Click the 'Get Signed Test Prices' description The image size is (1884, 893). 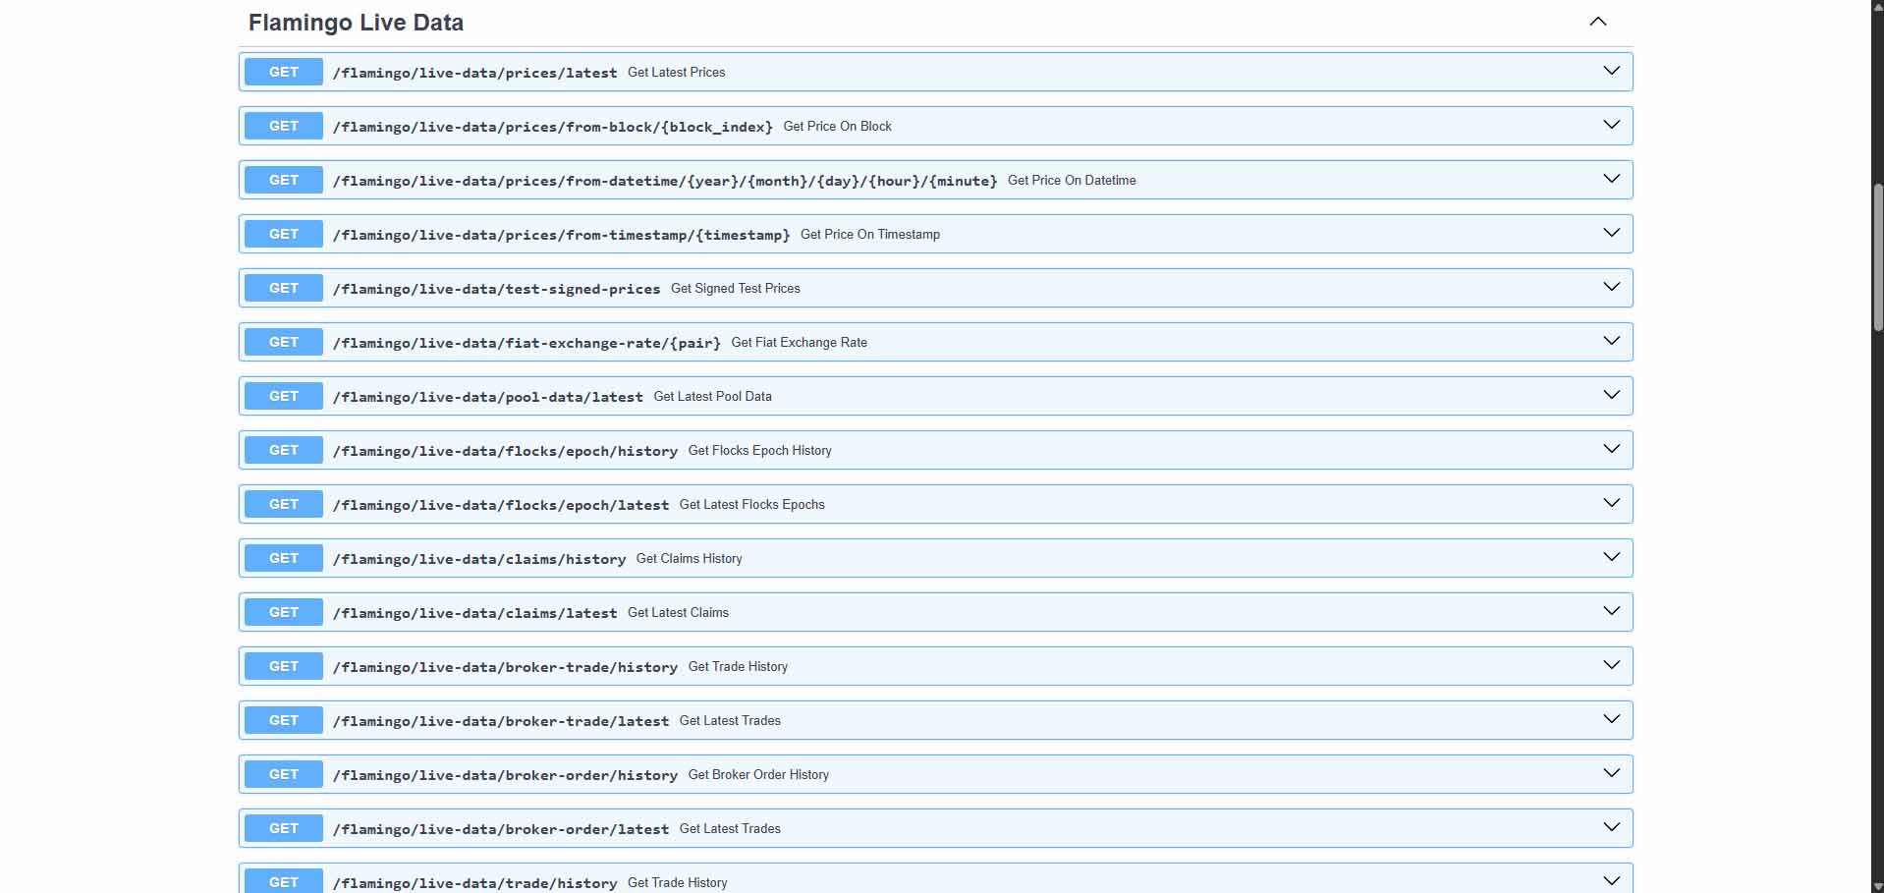[x=736, y=288]
